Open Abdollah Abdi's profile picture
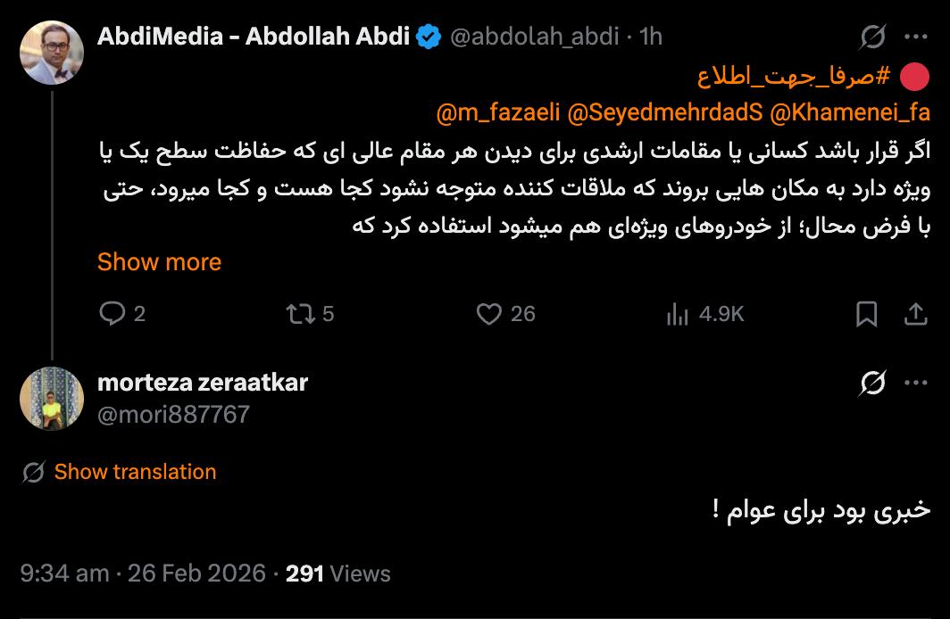Image resolution: width=950 pixels, height=619 pixels. [x=52, y=53]
